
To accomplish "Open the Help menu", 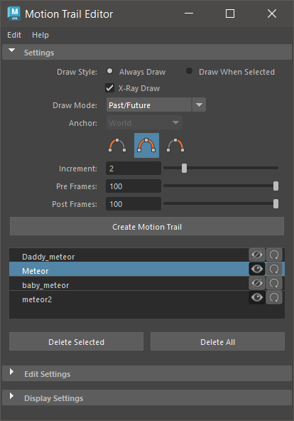I will coord(40,35).
